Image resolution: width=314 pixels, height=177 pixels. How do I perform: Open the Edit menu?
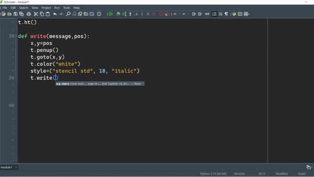pos(13,8)
